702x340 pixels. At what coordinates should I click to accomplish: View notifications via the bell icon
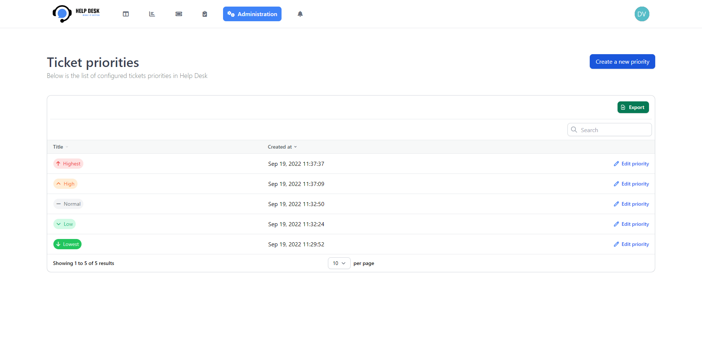pos(300,14)
